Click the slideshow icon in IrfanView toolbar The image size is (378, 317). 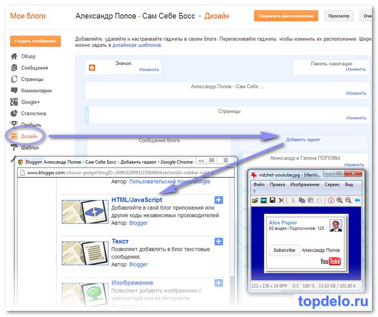(x=264, y=200)
